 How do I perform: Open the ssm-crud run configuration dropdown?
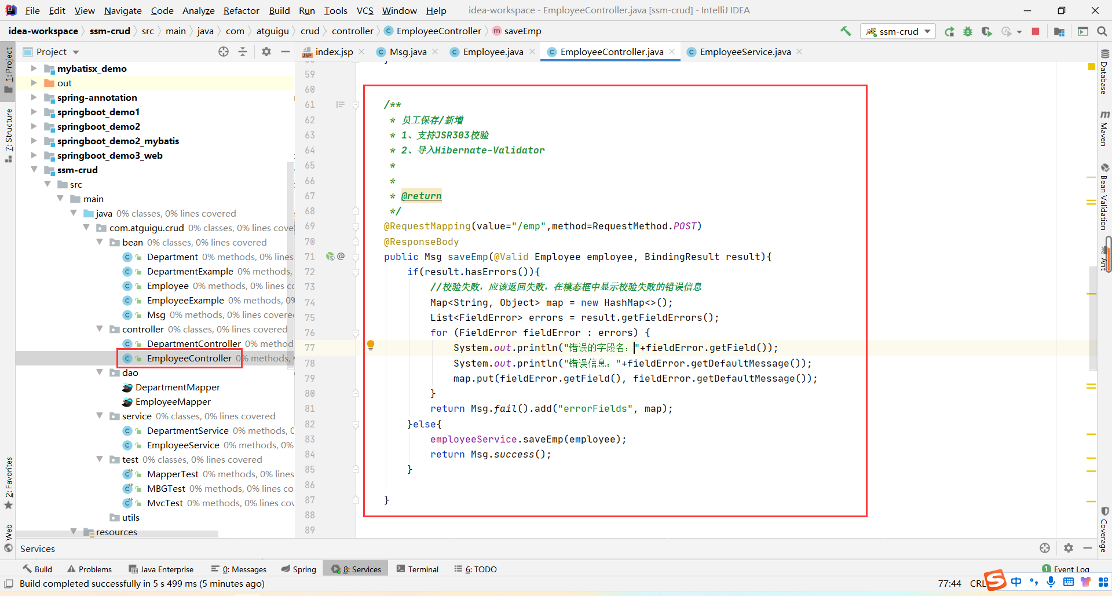pos(898,31)
